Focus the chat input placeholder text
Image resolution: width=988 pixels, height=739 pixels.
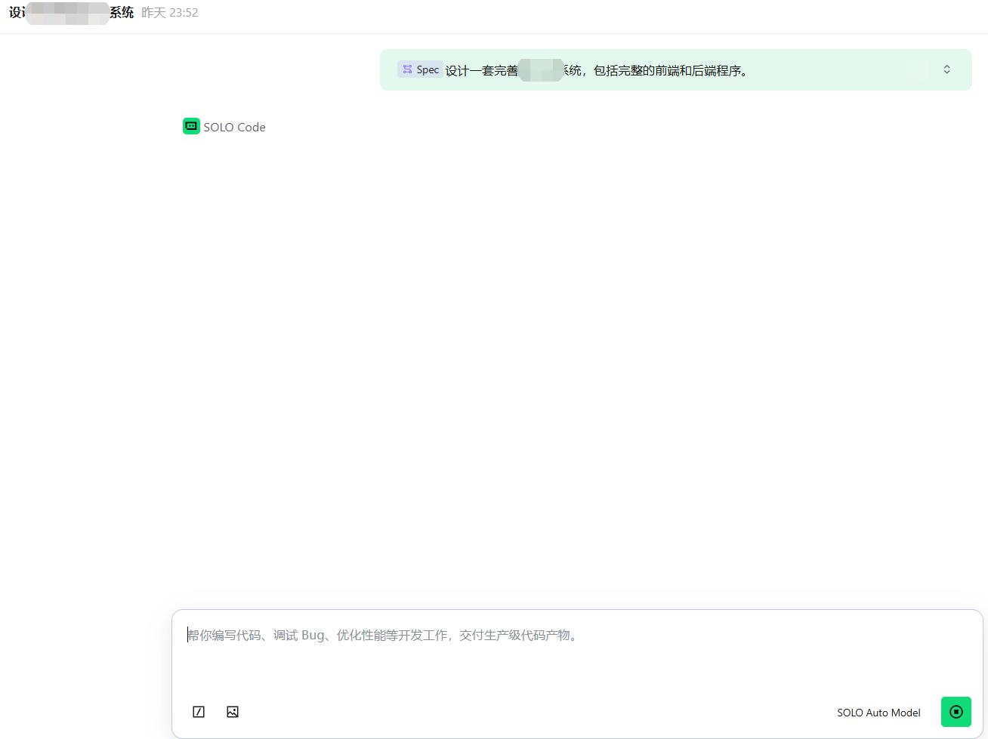click(x=382, y=636)
